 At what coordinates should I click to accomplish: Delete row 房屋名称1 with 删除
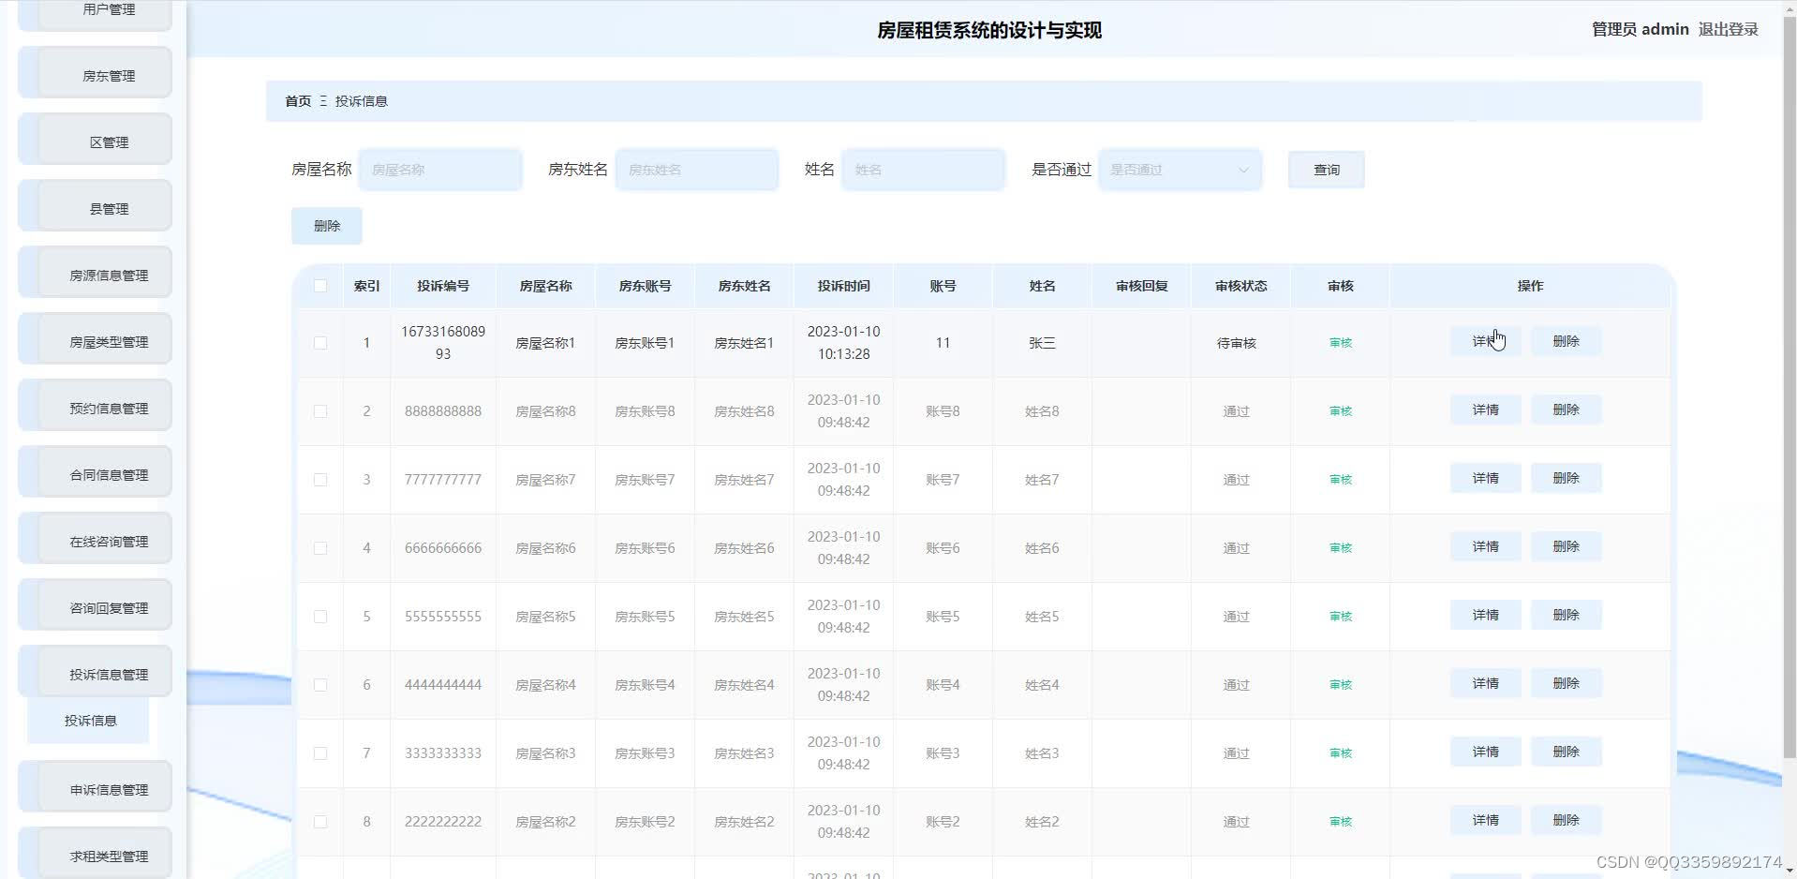(x=1566, y=341)
